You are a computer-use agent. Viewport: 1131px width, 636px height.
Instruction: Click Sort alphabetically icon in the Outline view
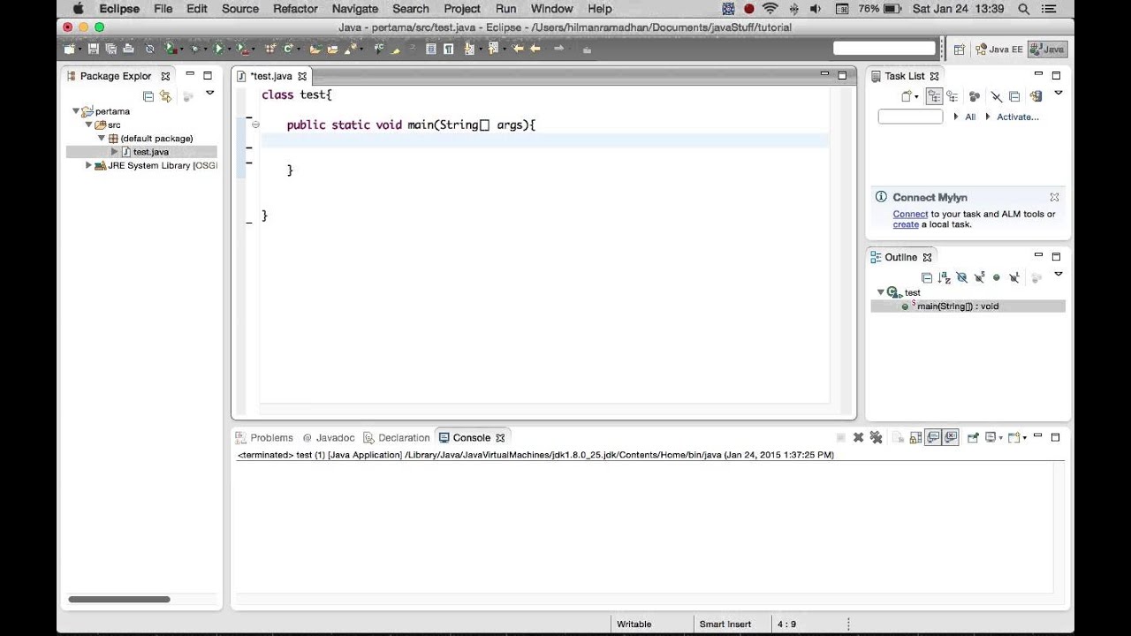coord(945,277)
